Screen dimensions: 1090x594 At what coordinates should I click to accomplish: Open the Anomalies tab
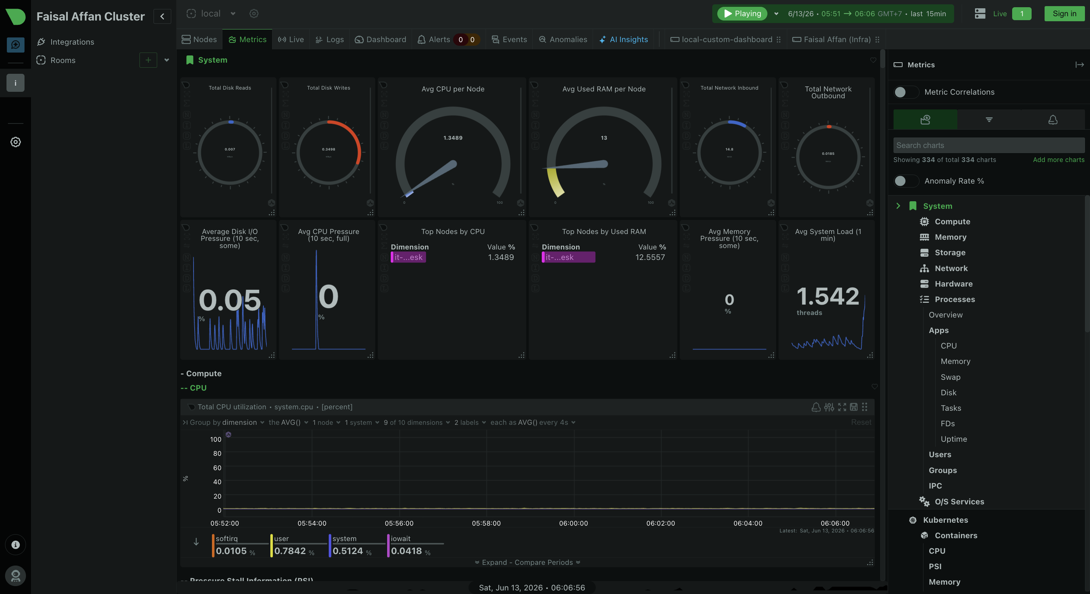[x=563, y=39]
